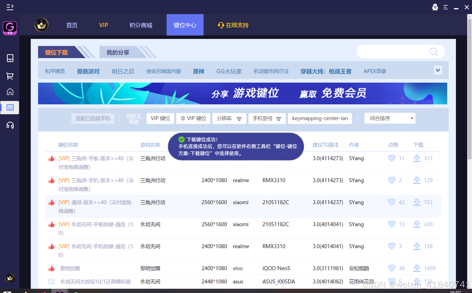472x293 pixels.
Task: Filter by game 原神
Action: click(x=199, y=71)
